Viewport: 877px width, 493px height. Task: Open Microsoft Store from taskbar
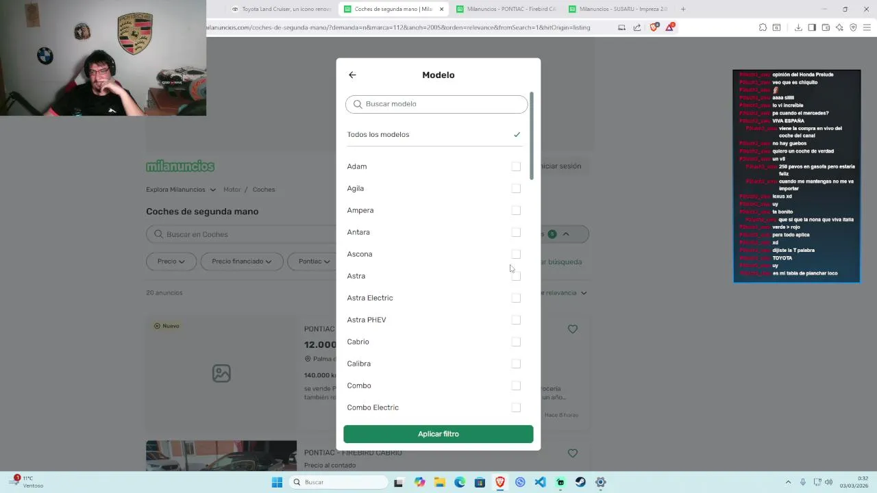pyautogui.click(x=480, y=482)
